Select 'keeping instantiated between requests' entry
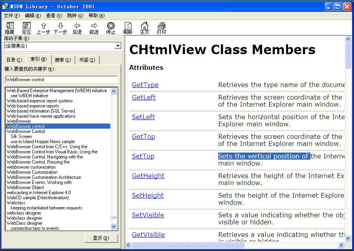Viewport: 354px width, 251px height. coord(46,208)
